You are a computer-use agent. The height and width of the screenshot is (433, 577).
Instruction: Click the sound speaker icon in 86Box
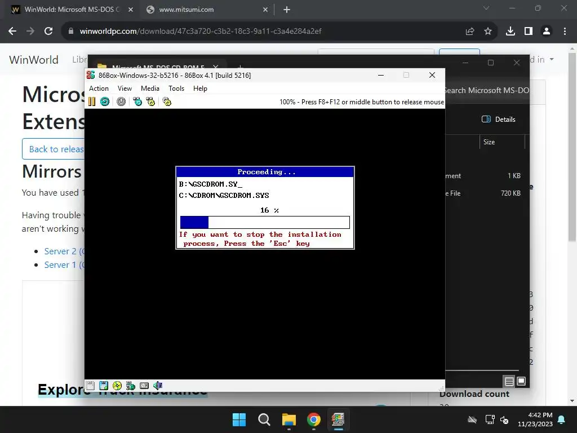tap(158, 386)
